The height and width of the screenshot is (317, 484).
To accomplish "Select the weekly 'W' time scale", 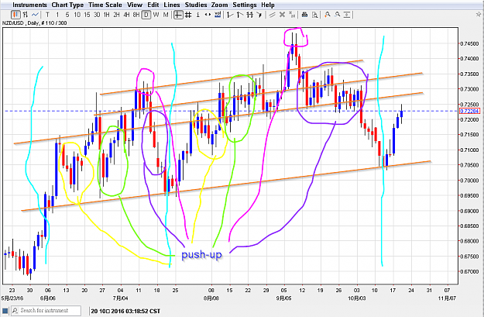I will (x=156, y=15).
